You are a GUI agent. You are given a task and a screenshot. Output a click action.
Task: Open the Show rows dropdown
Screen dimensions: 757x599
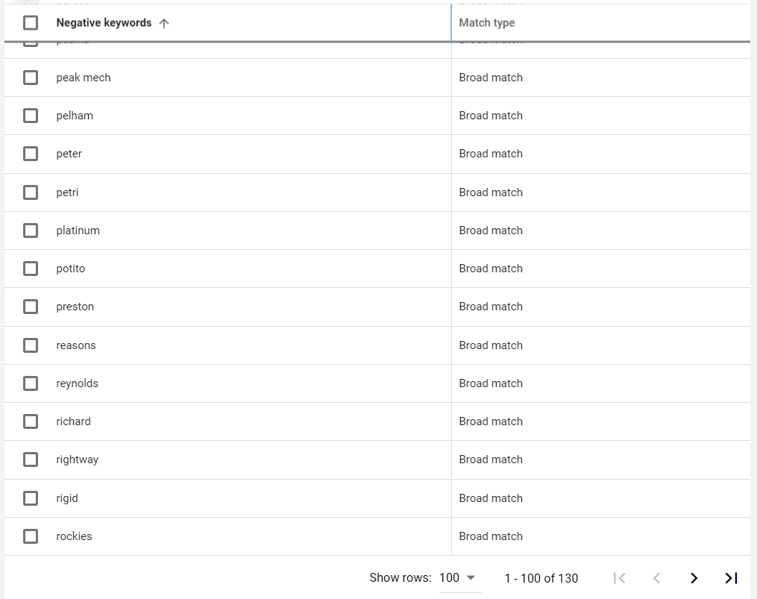(460, 578)
